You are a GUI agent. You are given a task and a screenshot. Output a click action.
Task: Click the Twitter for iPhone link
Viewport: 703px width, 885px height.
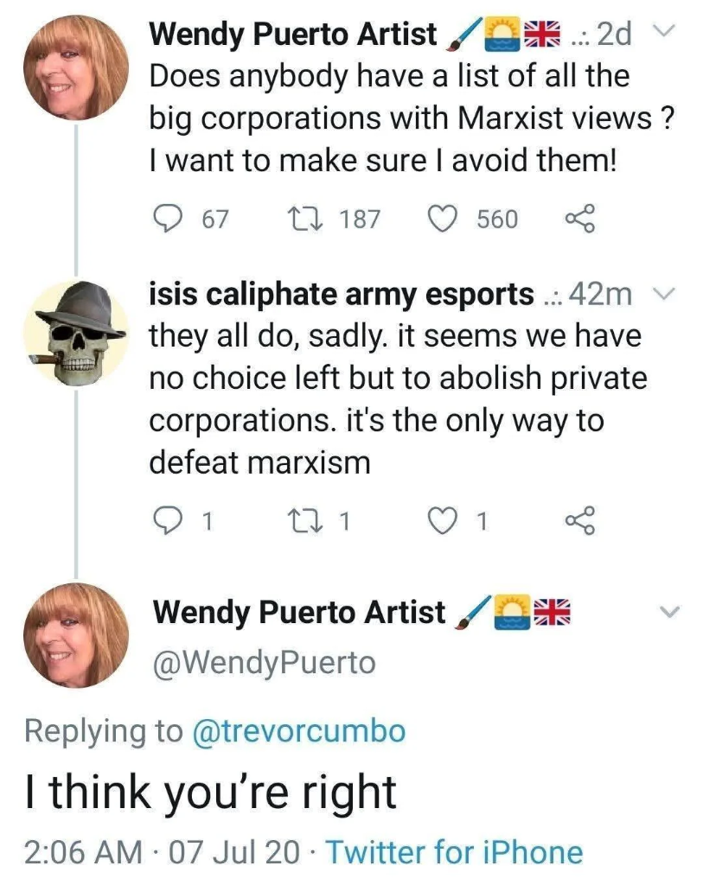(454, 852)
